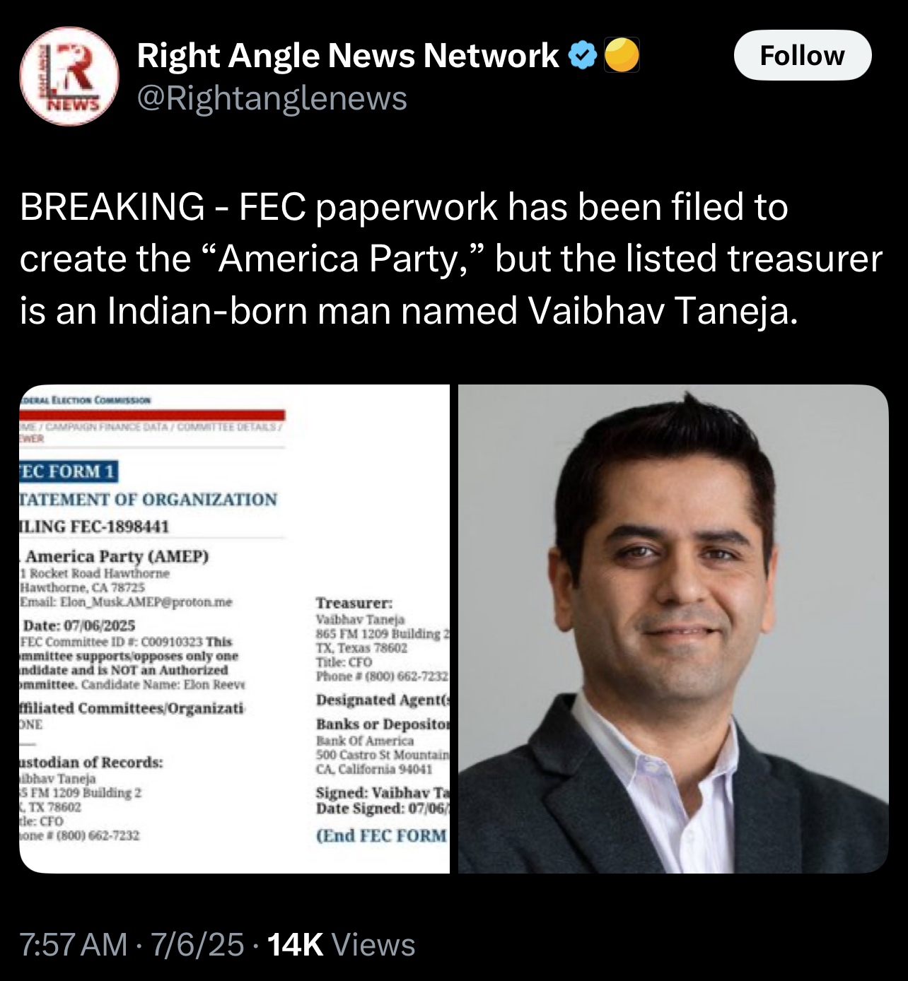Viewport: 908px width, 981px height.
Task: Click the America Party (AMEP) heading in document
Action: pyautogui.click(x=117, y=556)
